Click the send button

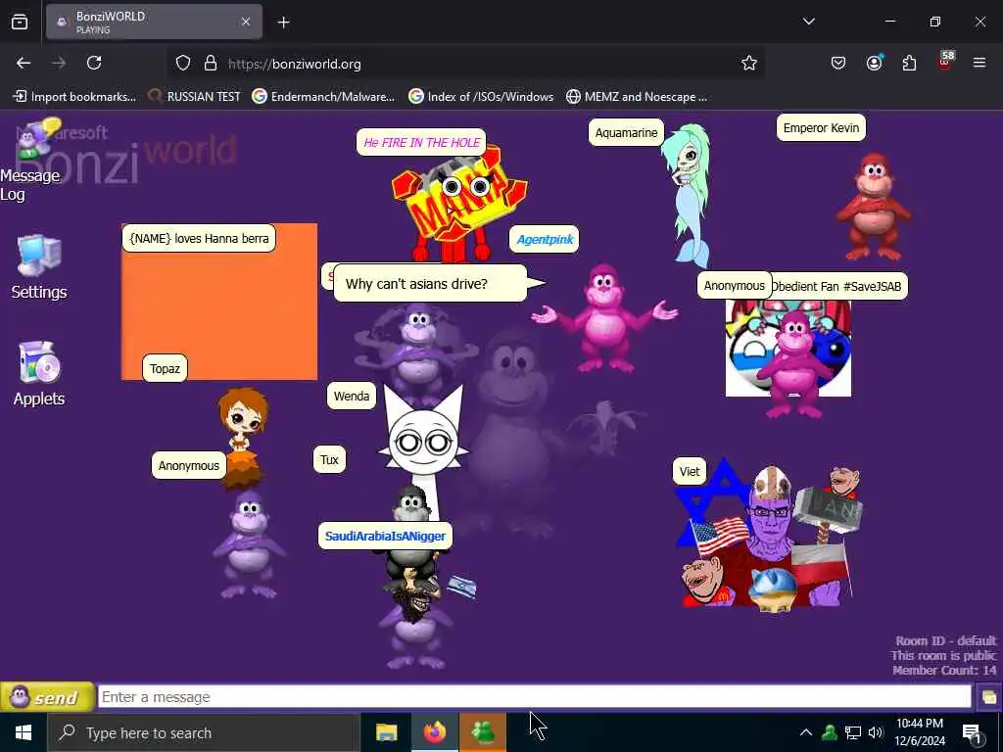47,697
